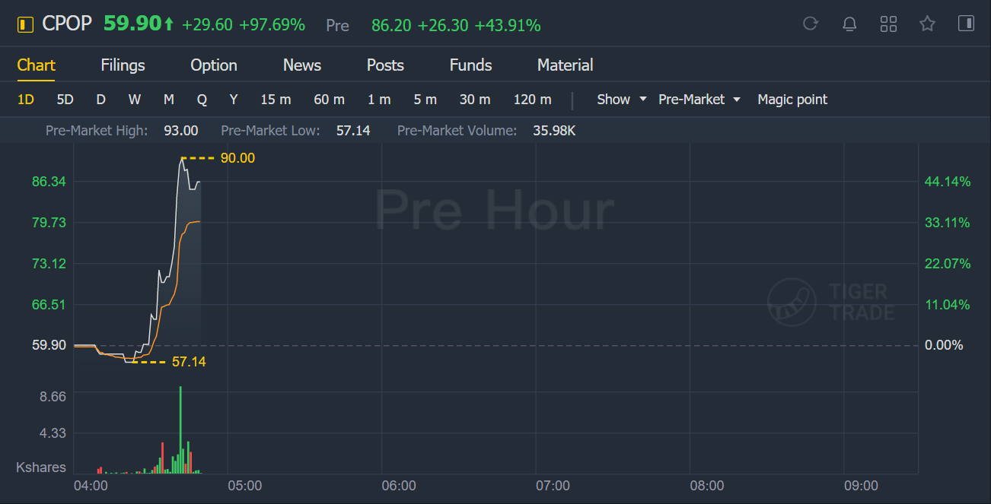
Task: Open the grid layout icon
Action: [x=888, y=24]
